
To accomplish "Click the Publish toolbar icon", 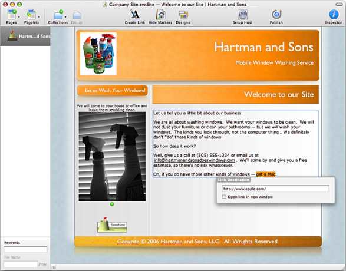I will coord(276,15).
